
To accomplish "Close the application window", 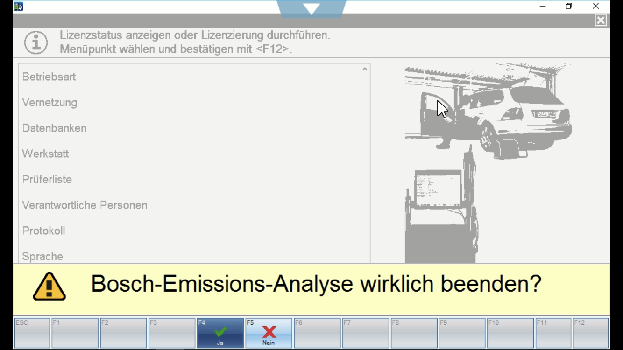I will [x=595, y=6].
